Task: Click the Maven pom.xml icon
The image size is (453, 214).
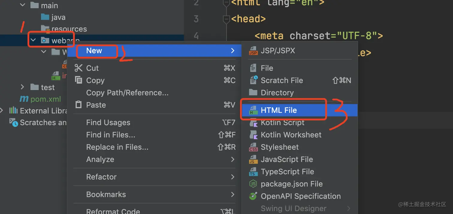Action: click(x=24, y=99)
